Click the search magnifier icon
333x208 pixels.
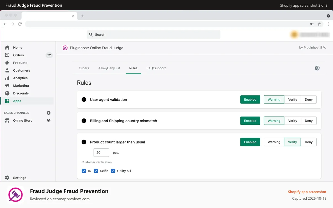[91, 35]
